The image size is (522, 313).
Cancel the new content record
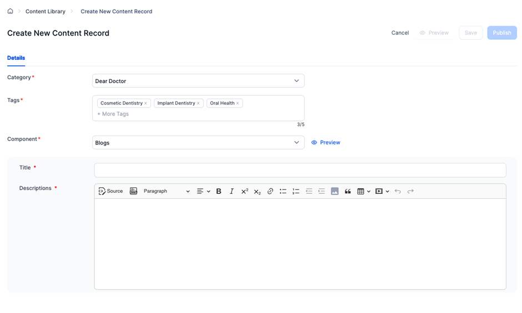pyautogui.click(x=400, y=33)
